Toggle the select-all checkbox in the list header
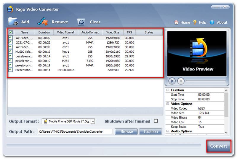The height and width of the screenshot is (159, 237). pyautogui.click(x=11, y=32)
